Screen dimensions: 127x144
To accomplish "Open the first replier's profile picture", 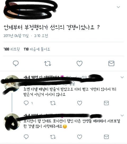I will [x=12, y=83].
